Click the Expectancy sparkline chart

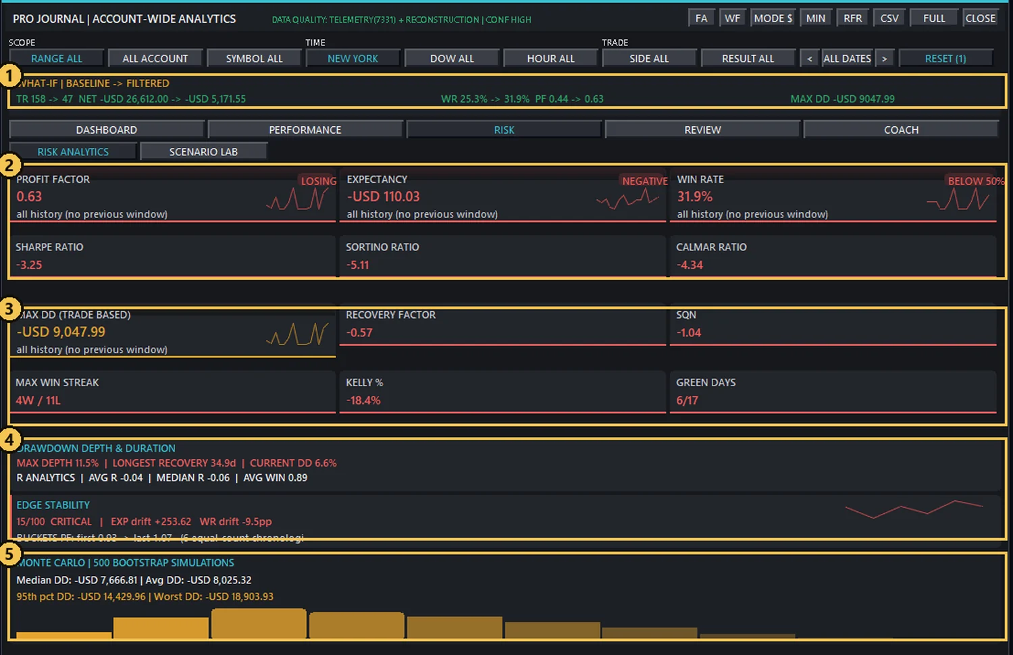[x=627, y=199]
